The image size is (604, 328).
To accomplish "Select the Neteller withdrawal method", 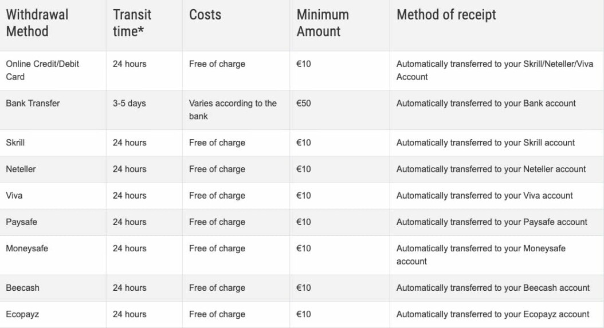I will click(x=21, y=169).
